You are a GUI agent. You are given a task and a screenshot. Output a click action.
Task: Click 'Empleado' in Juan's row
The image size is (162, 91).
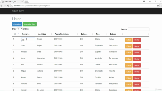tap(99, 45)
